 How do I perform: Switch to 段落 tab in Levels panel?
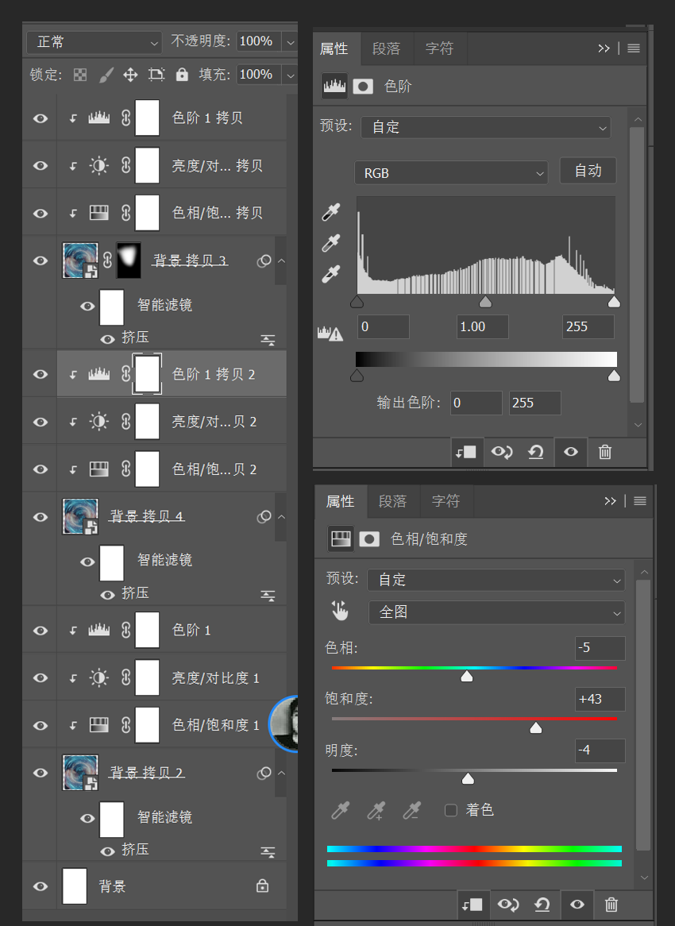click(386, 48)
